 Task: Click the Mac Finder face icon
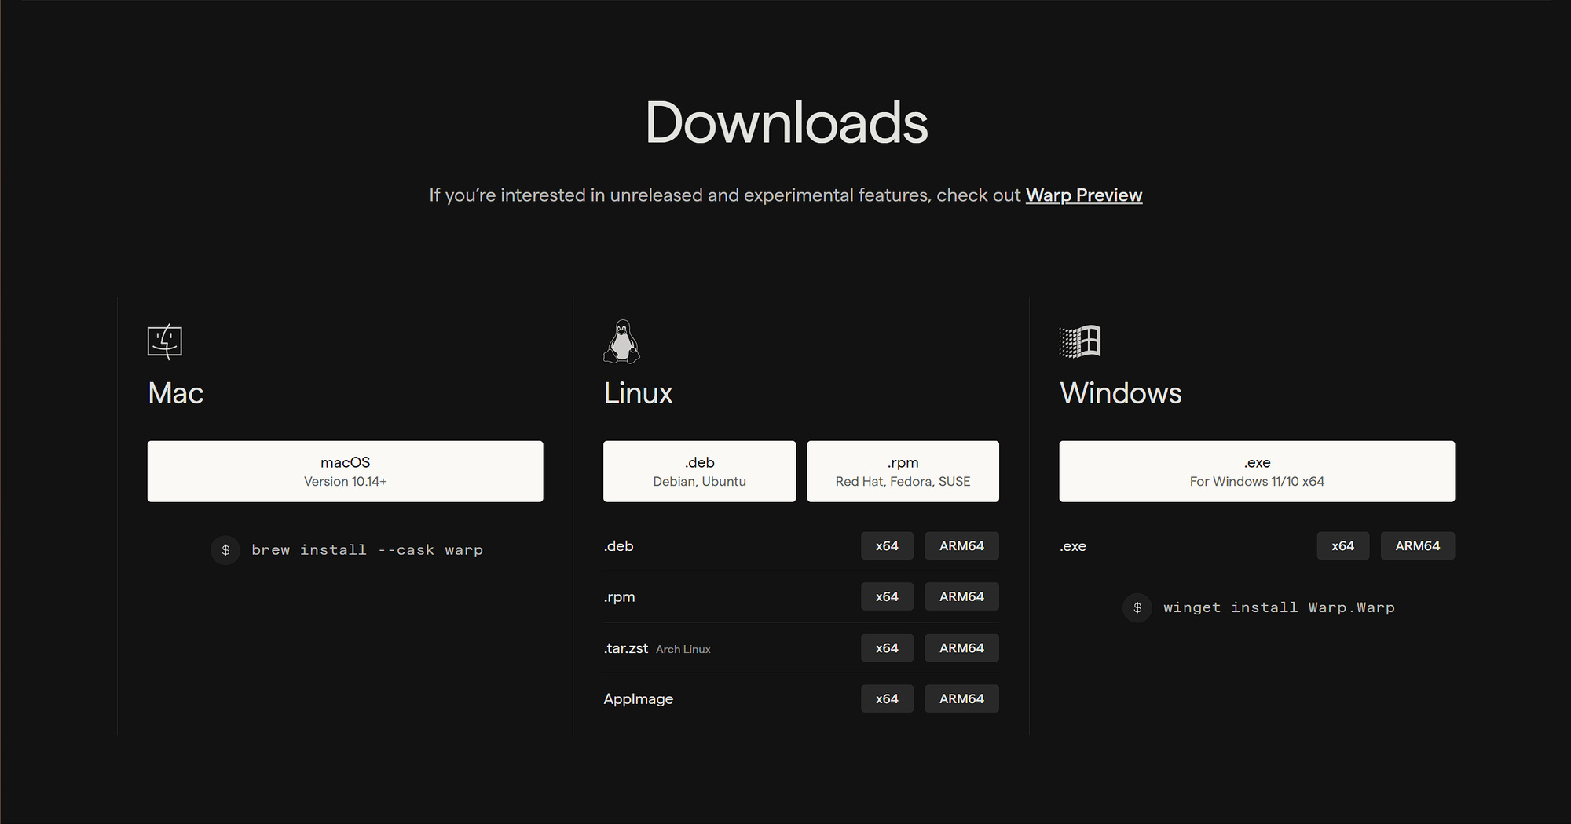tap(165, 341)
